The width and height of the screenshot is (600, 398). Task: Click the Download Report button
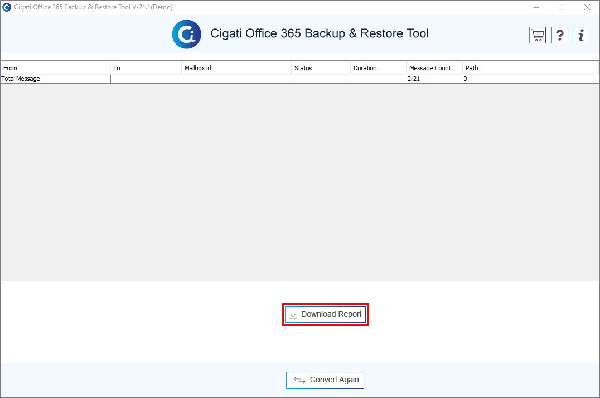tap(325, 314)
